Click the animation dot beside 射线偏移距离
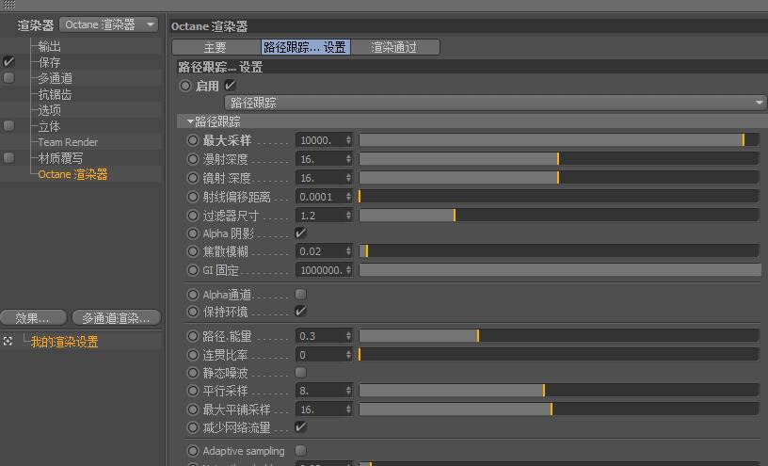Viewport: 768px width, 466px height. pyautogui.click(x=193, y=197)
